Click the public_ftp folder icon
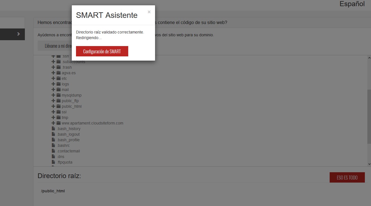Screen dimensions: 371x206 point(59,101)
